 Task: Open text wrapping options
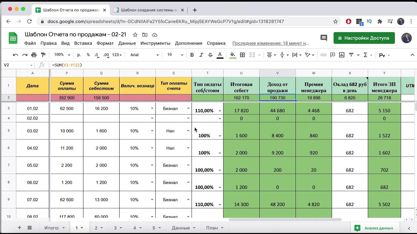297,55
